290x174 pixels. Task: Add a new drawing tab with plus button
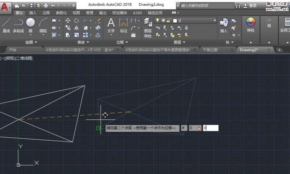[x=279, y=50]
